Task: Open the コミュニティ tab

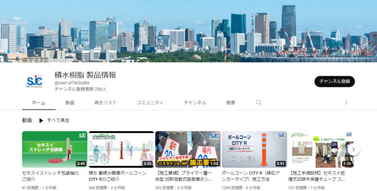Action: coord(150,103)
